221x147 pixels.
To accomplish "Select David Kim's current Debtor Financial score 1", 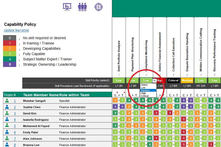I will tap(156, 113).
